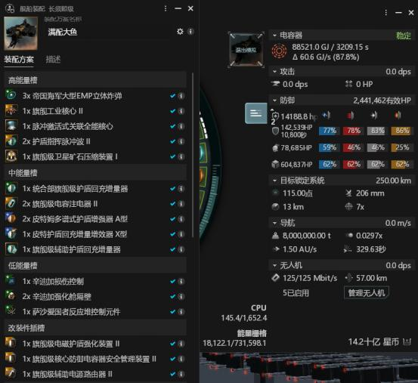
Task: Click the 稳定 capacitor status text
Action: [404, 36]
